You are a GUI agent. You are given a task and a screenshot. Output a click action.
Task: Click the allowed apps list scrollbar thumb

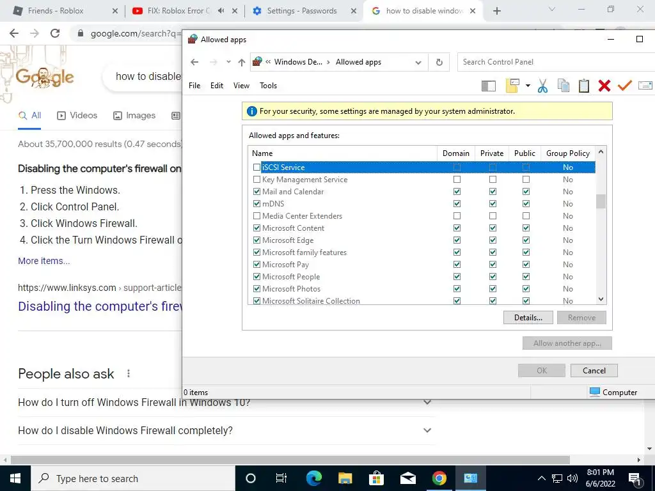tap(601, 201)
